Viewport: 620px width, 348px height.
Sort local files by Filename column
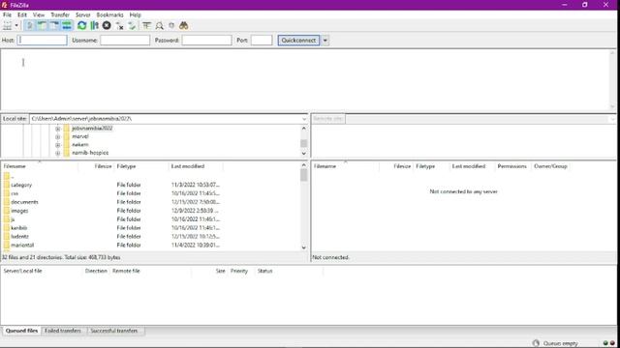[x=40, y=166]
